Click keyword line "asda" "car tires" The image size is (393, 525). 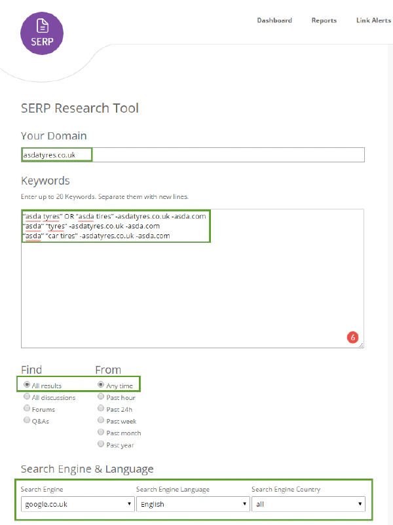click(x=96, y=236)
